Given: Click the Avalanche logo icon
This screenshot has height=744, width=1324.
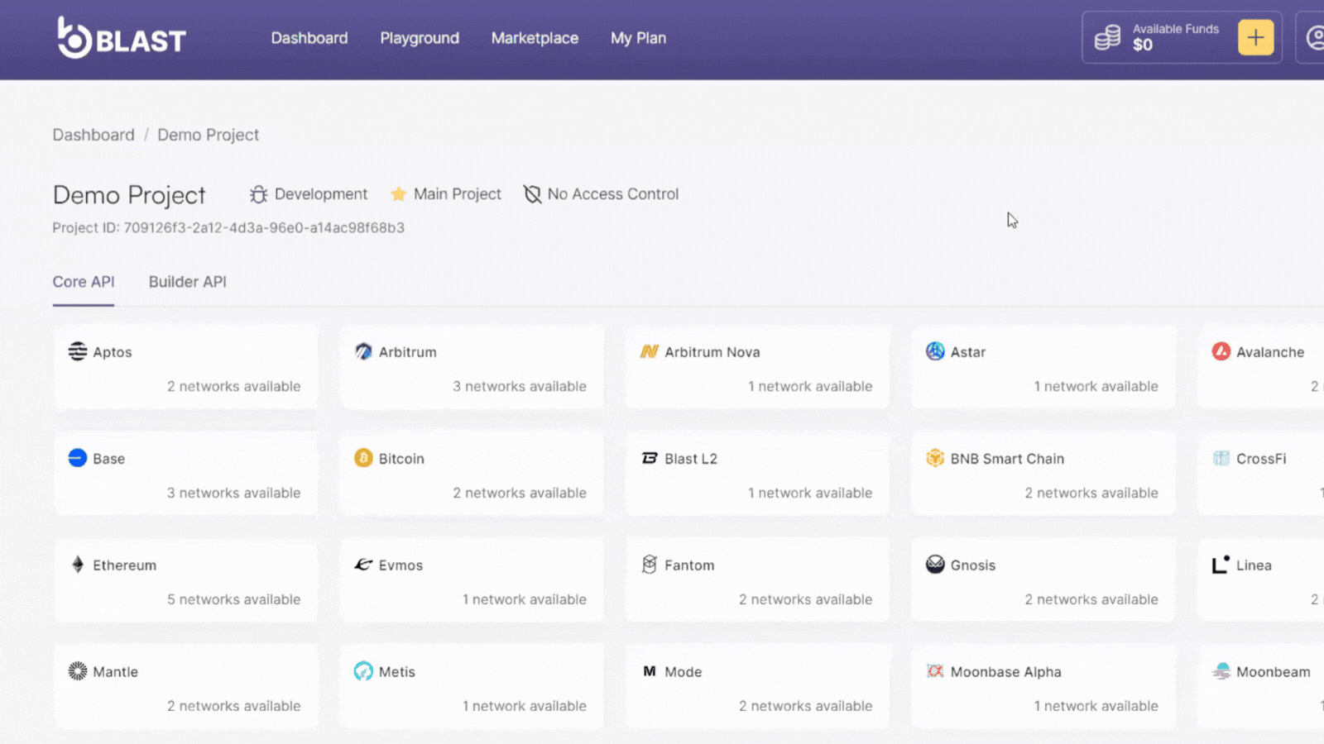Looking at the screenshot, I should tap(1221, 351).
